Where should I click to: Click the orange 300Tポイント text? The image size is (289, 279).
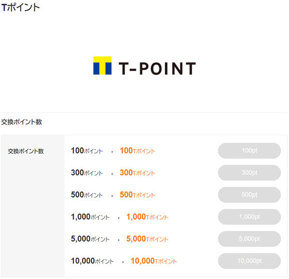pyautogui.click(x=137, y=173)
